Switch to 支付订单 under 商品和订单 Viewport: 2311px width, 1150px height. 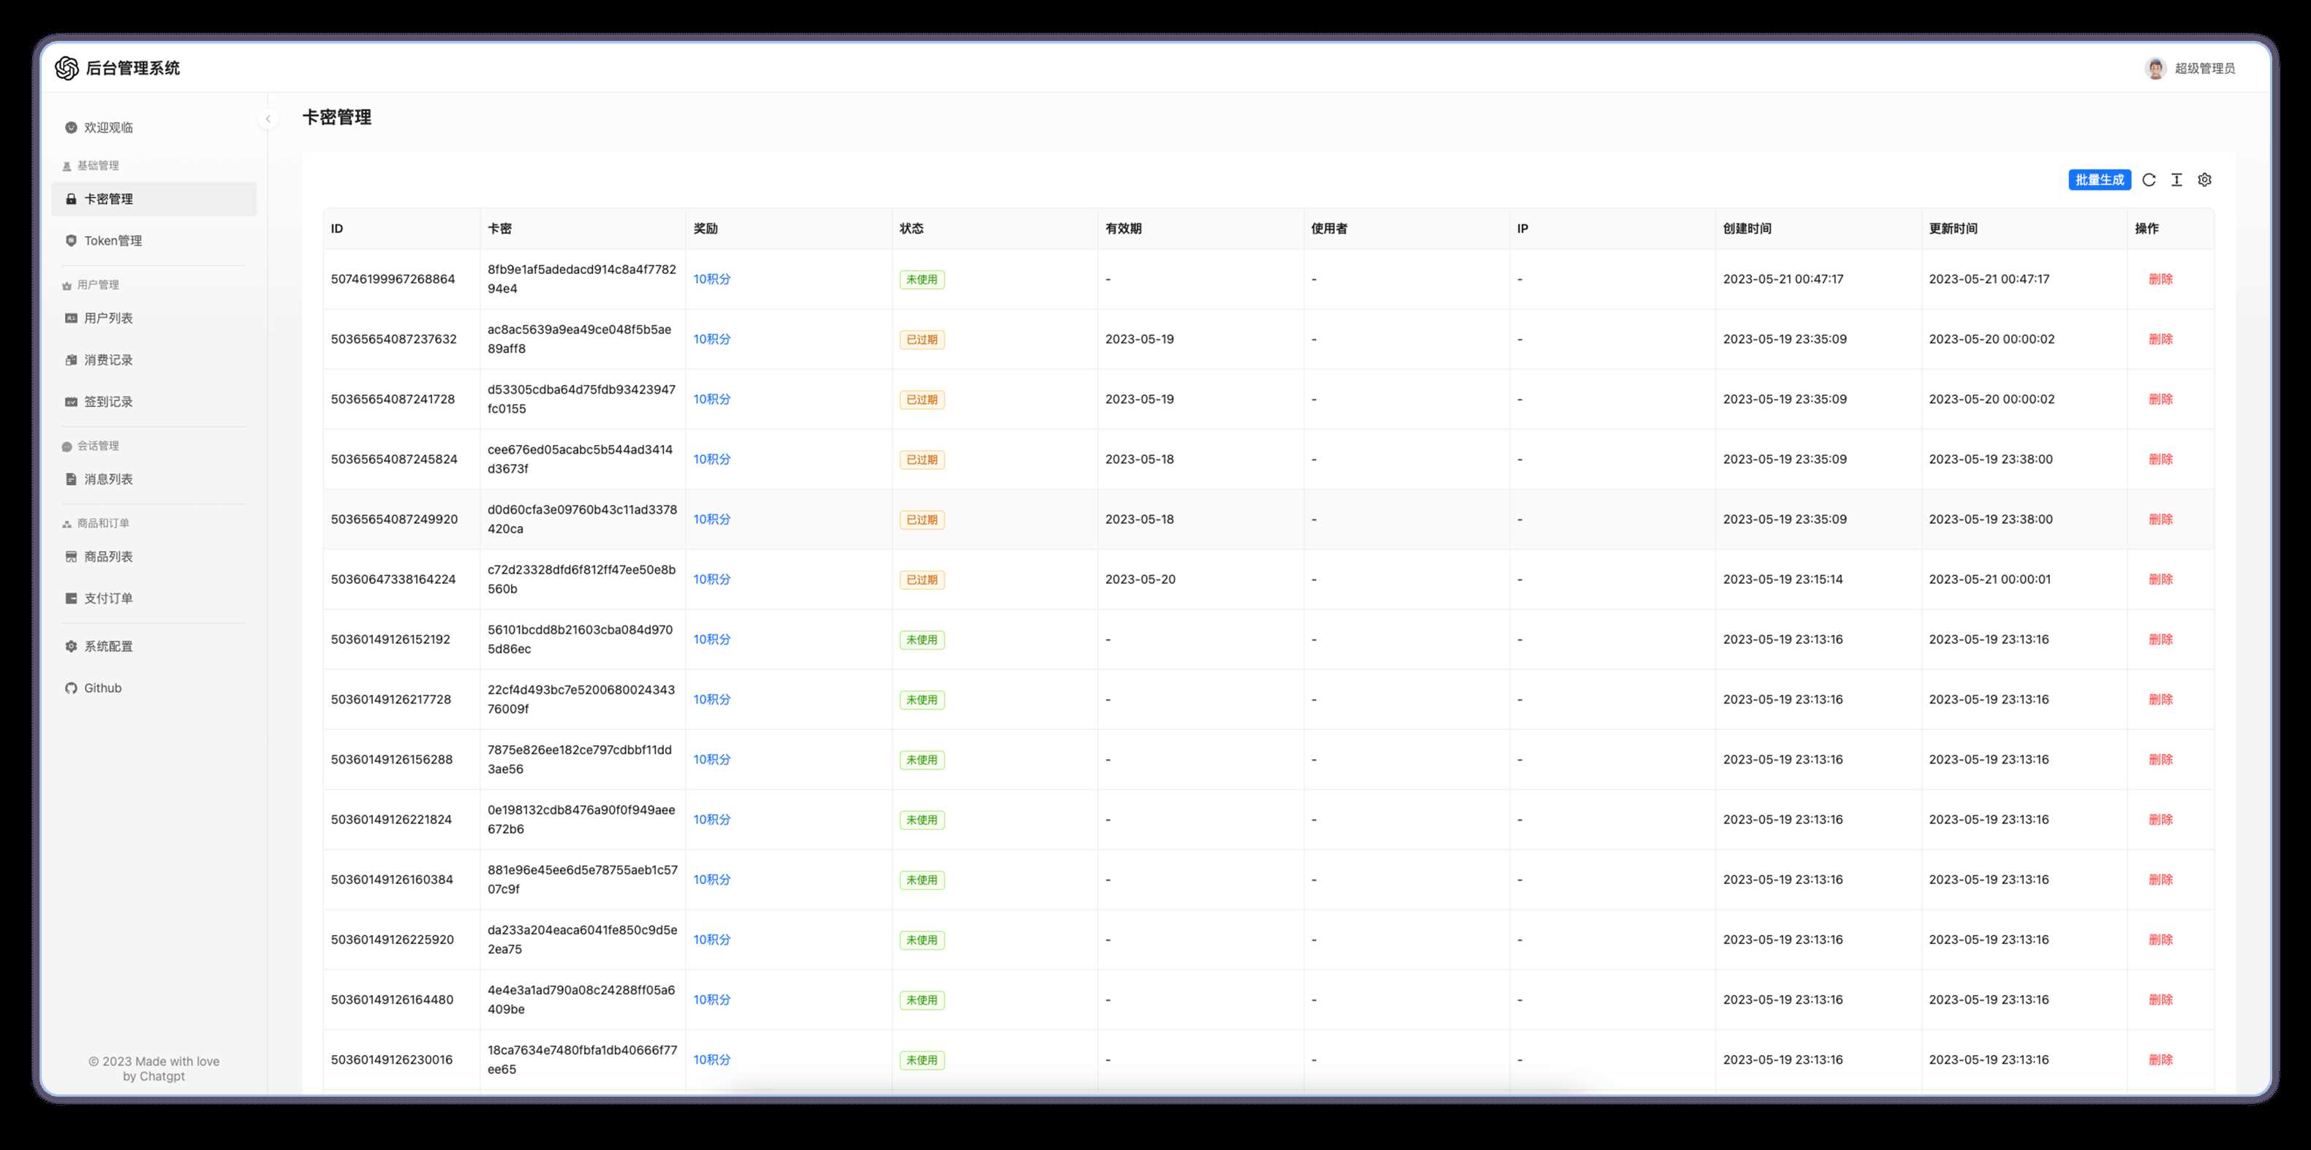107,597
